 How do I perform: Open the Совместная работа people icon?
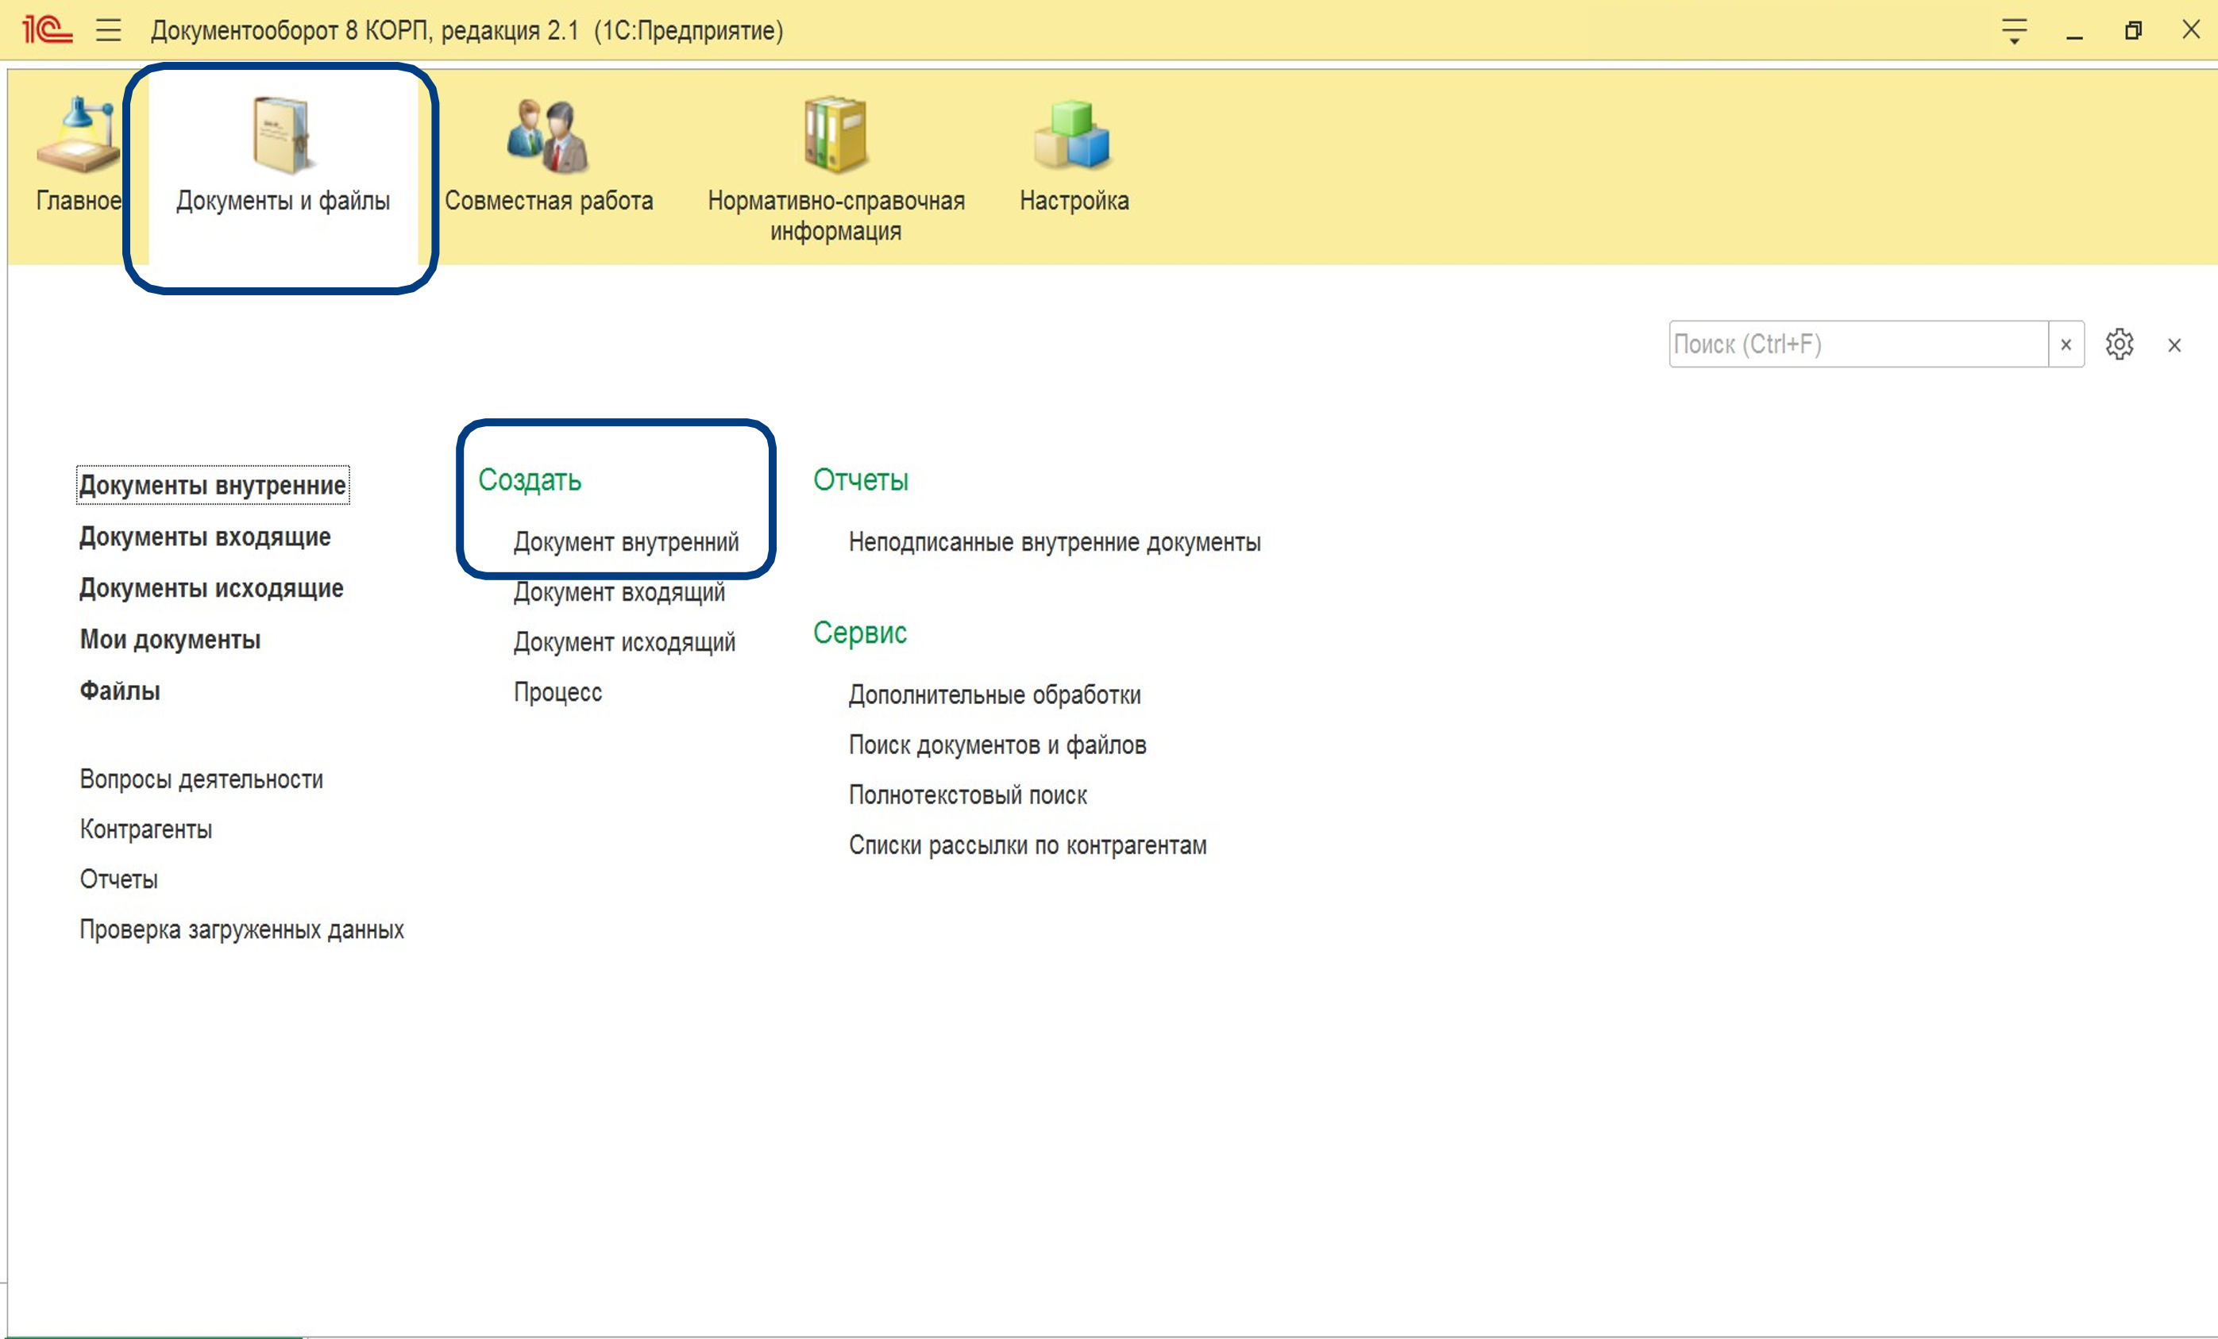547,136
